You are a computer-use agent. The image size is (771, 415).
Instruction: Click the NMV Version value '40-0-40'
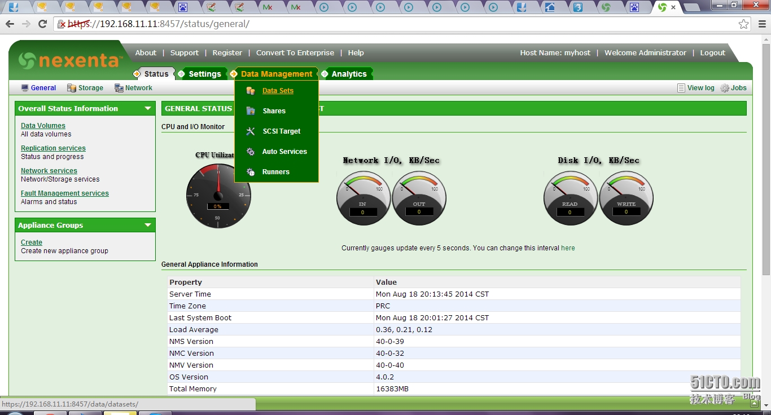click(x=390, y=365)
